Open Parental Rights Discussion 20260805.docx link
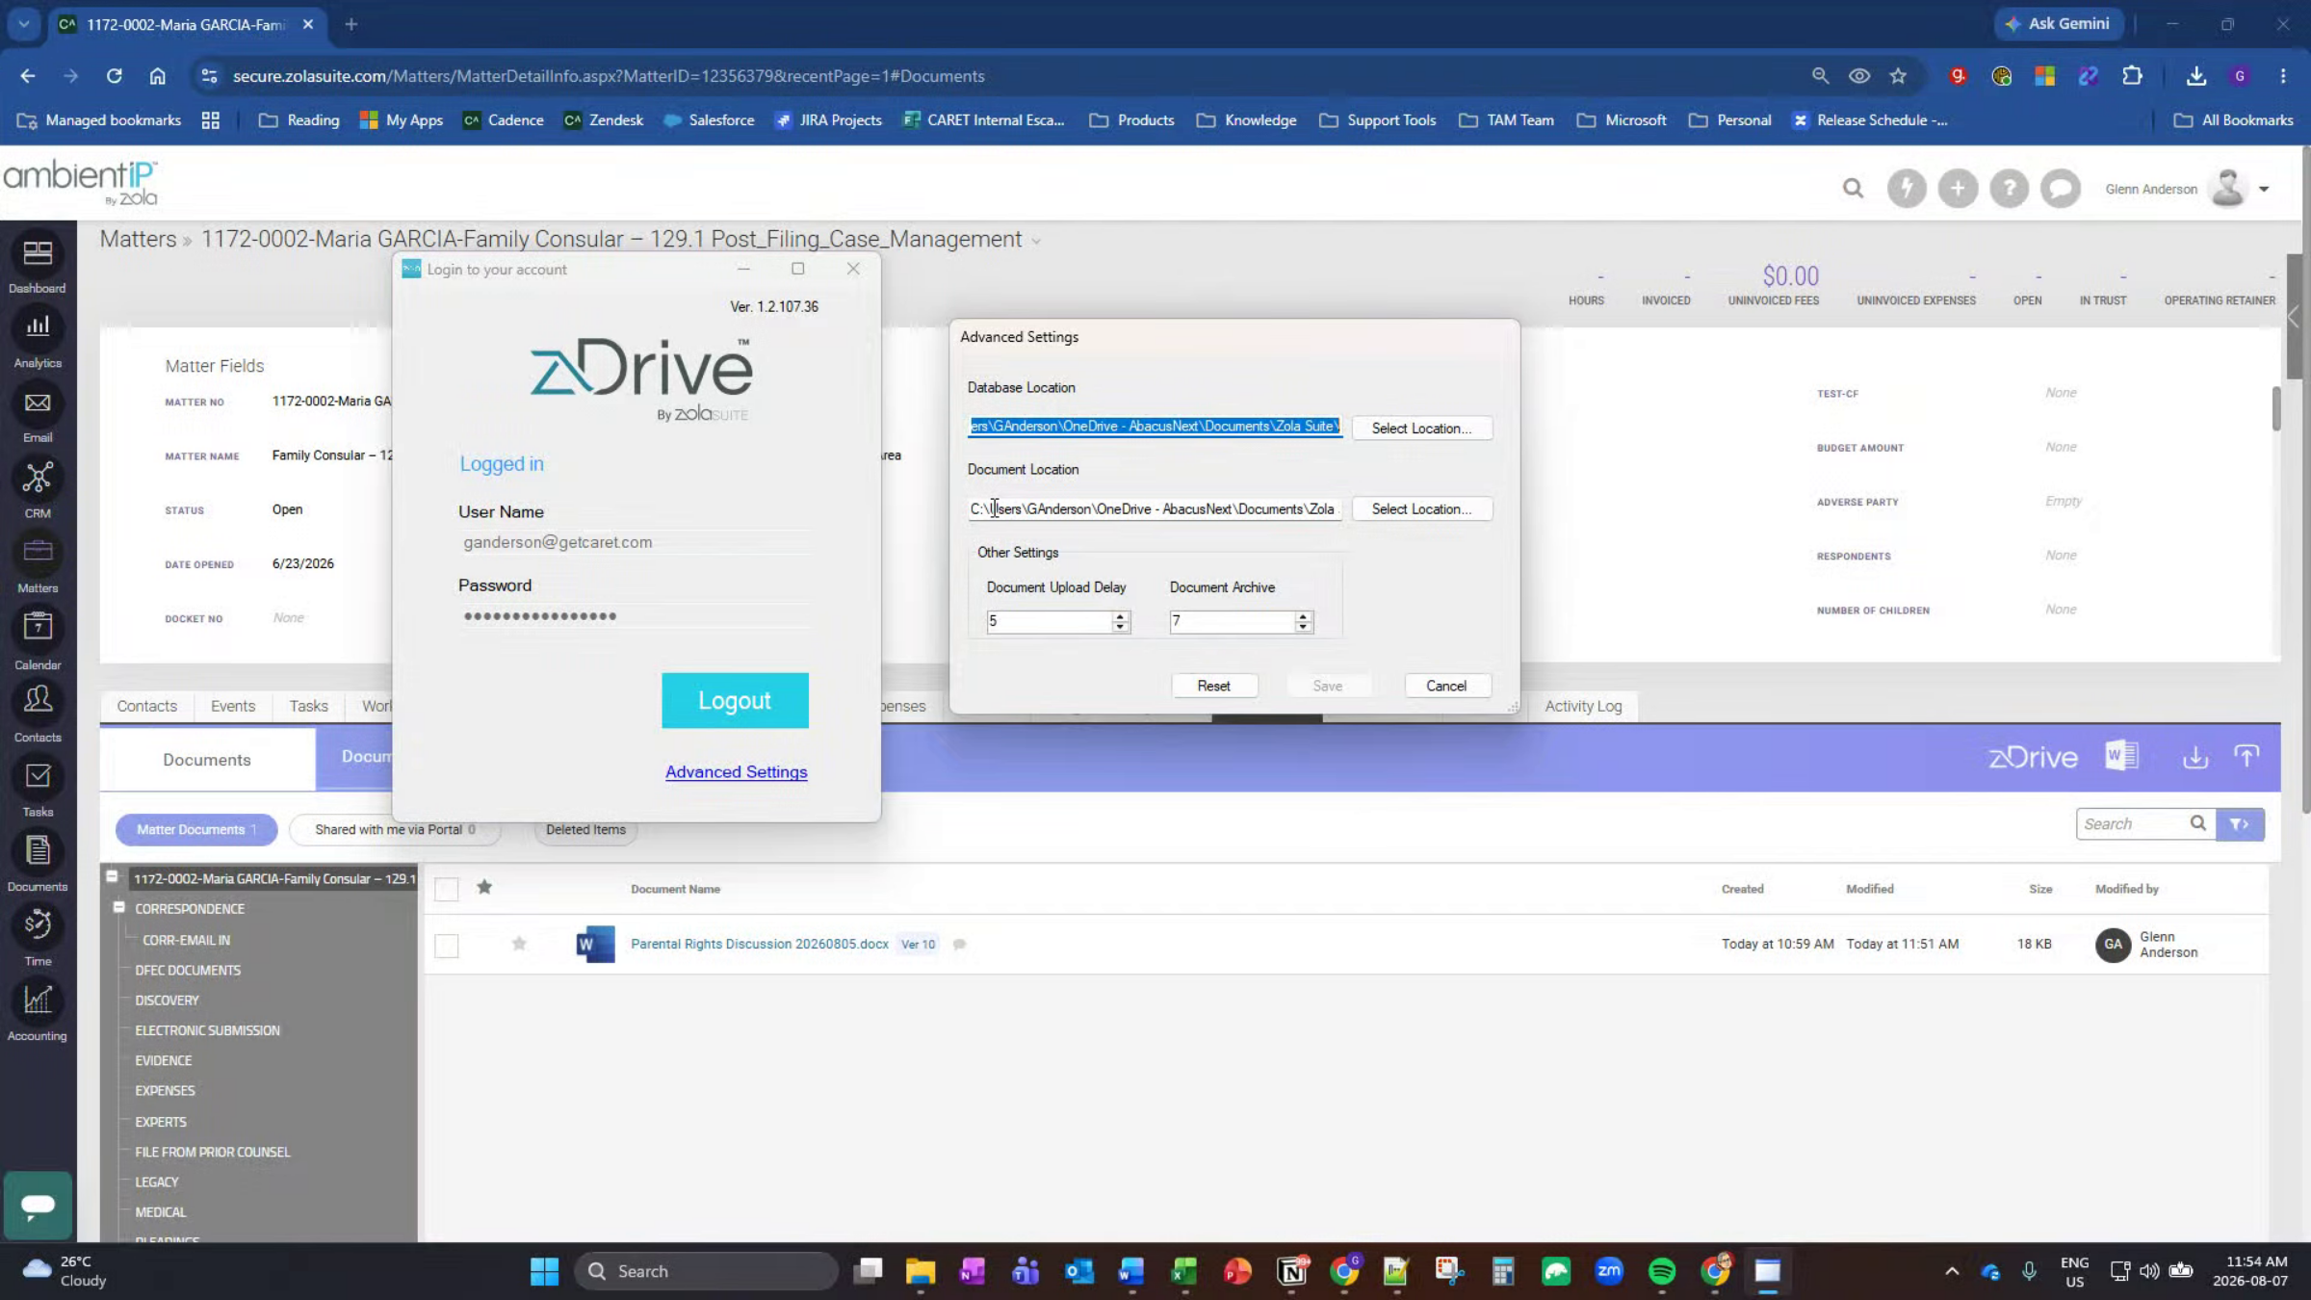The width and height of the screenshot is (2311, 1300). click(760, 944)
